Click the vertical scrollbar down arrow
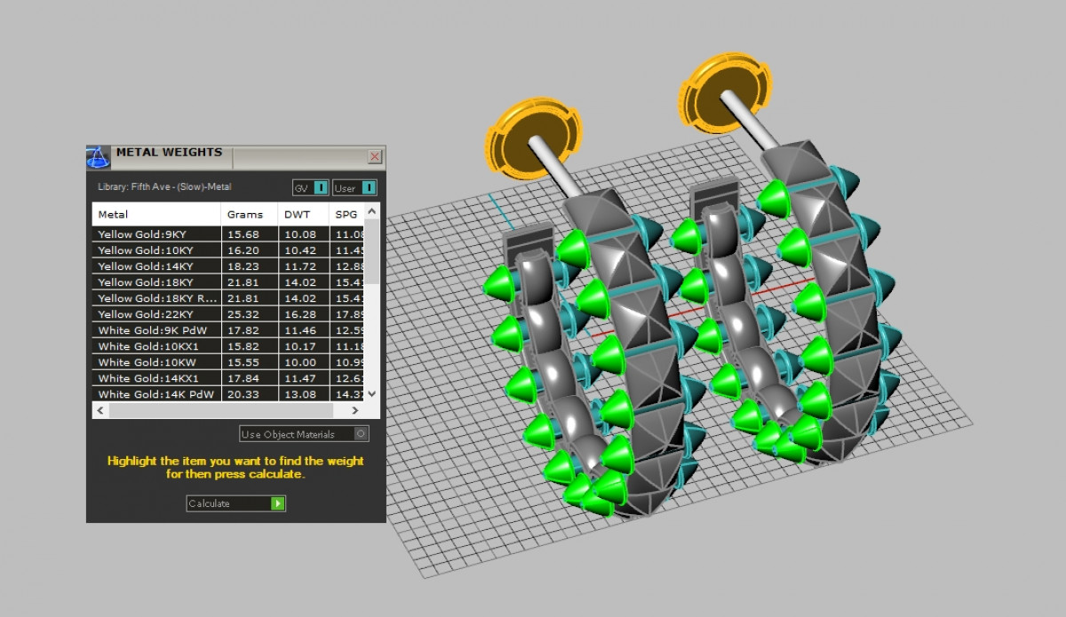1066x617 pixels. point(372,393)
